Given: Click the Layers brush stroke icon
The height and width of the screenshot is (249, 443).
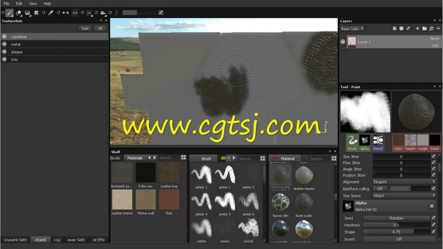Looking at the screenshot, I should coord(408,29).
